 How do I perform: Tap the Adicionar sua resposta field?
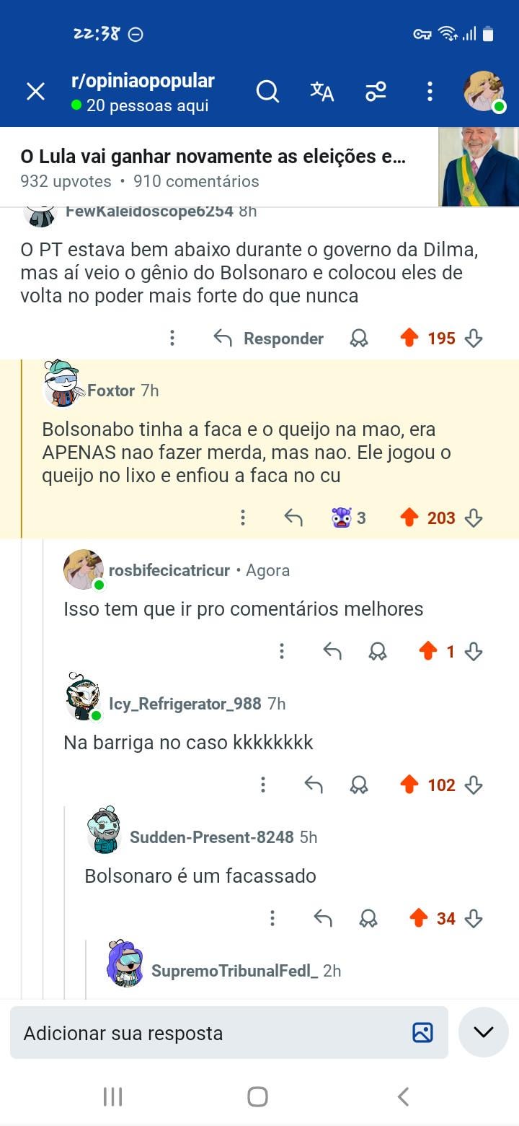coord(209,1033)
